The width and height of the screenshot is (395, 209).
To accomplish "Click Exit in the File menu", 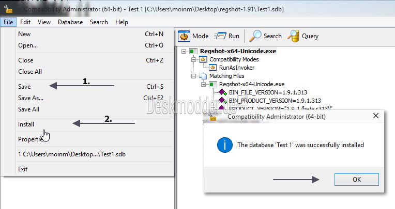I will 95,169.
